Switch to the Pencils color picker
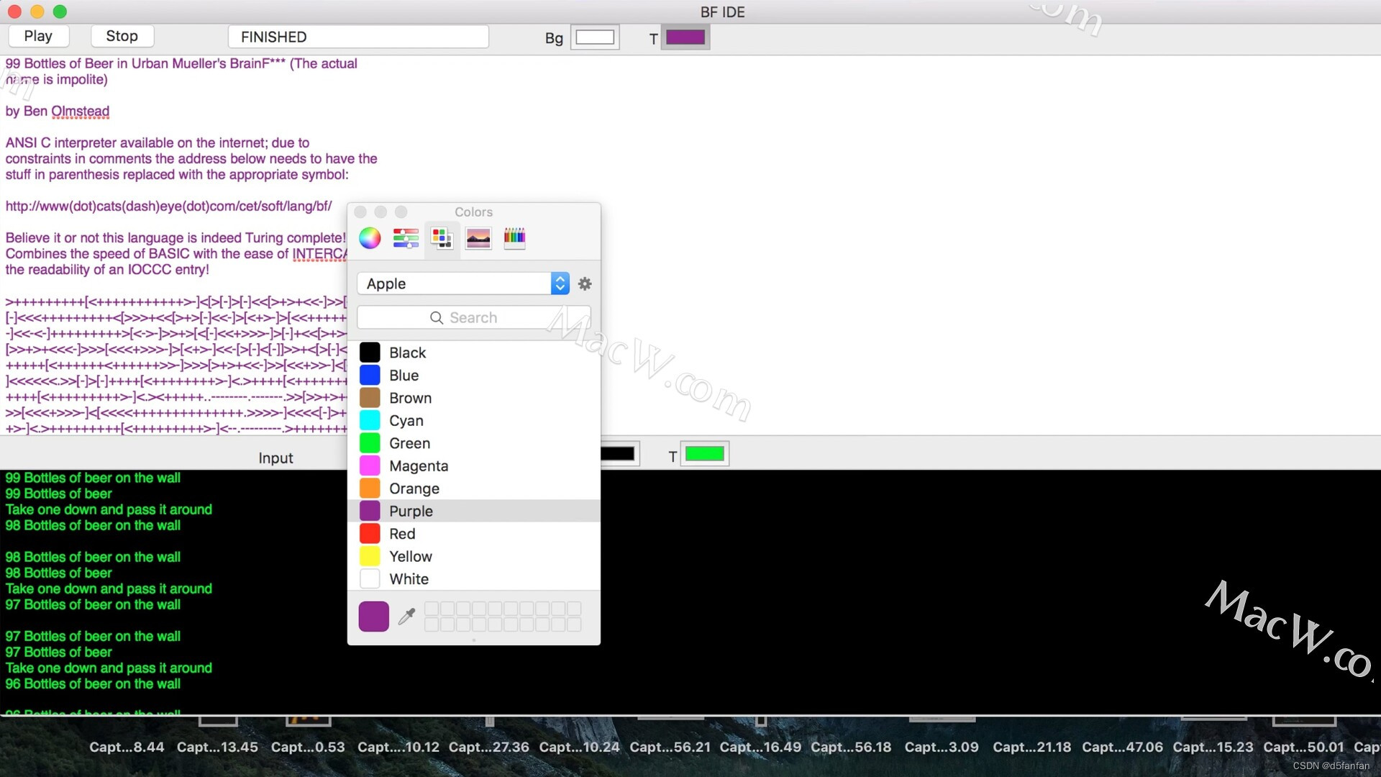 click(514, 237)
